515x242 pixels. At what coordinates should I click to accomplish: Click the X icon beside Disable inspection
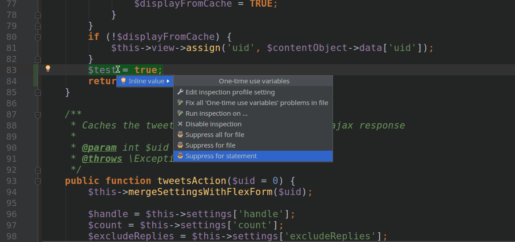180,124
